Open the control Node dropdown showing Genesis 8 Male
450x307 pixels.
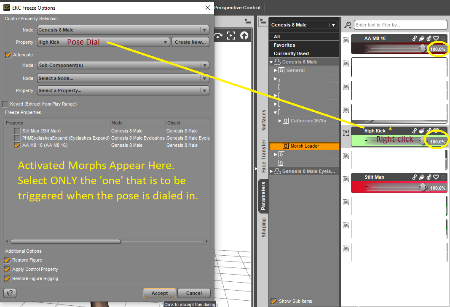[x=123, y=30]
